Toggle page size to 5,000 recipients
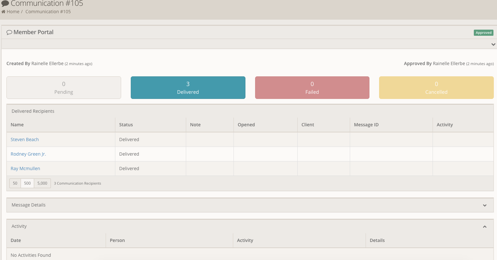The image size is (497, 260). (x=42, y=183)
